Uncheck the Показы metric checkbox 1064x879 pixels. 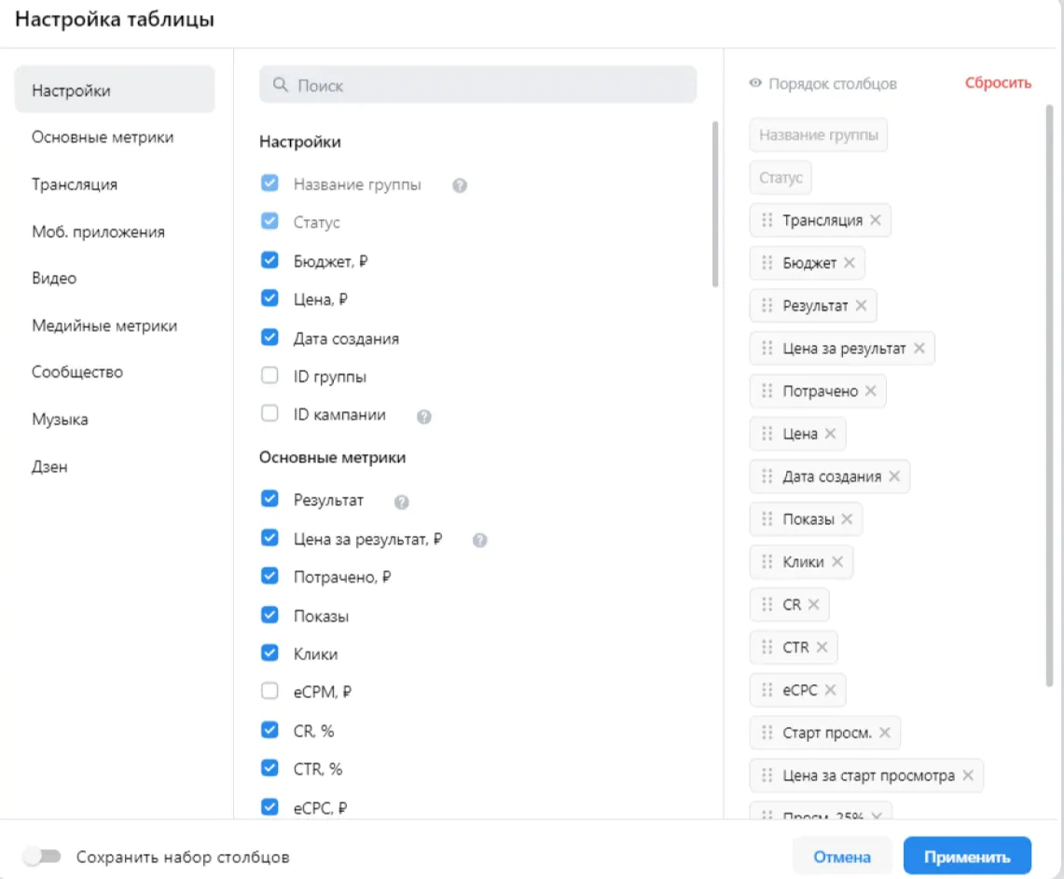(270, 615)
